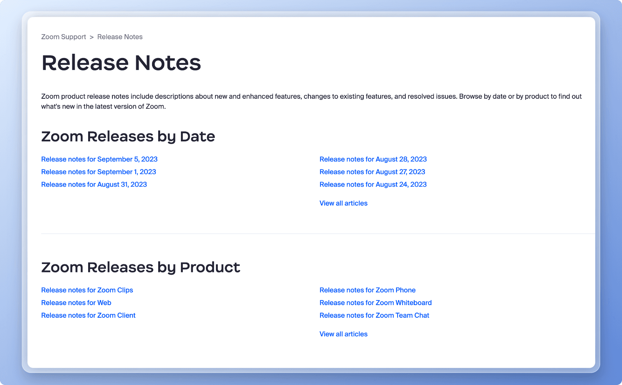622x385 pixels.
Task: Open the Zoom Support breadcrumb link
Action: tap(64, 37)
